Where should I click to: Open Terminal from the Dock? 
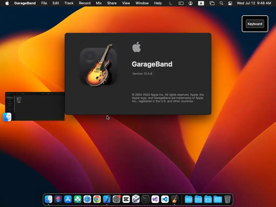pos(145,199)
